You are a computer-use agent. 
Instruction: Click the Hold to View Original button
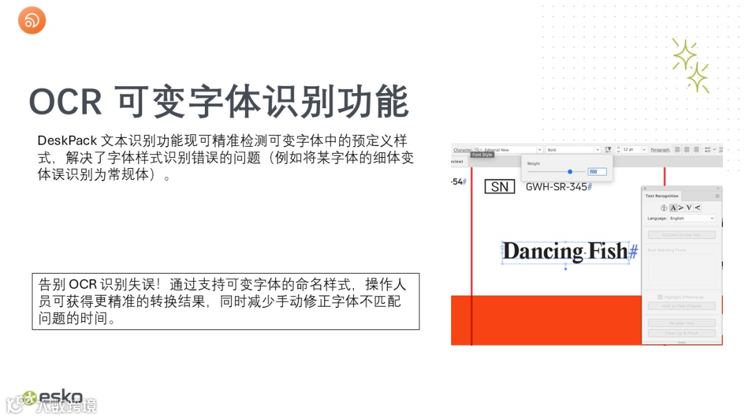(x=682, y=306)
